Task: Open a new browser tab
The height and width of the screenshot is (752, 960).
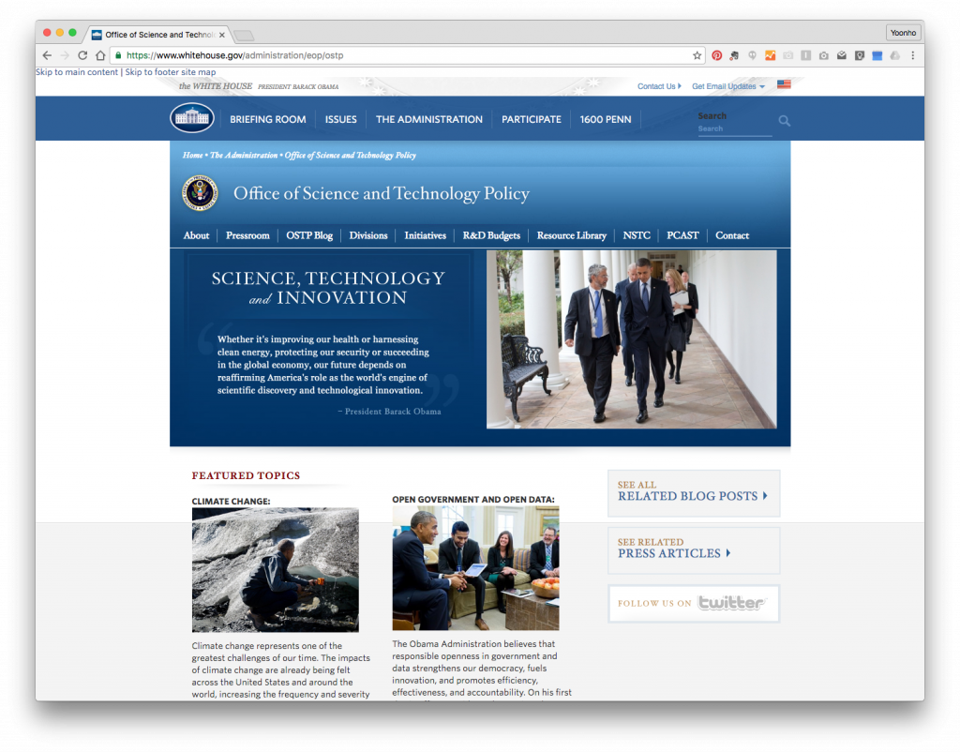Action: (244, 36)
